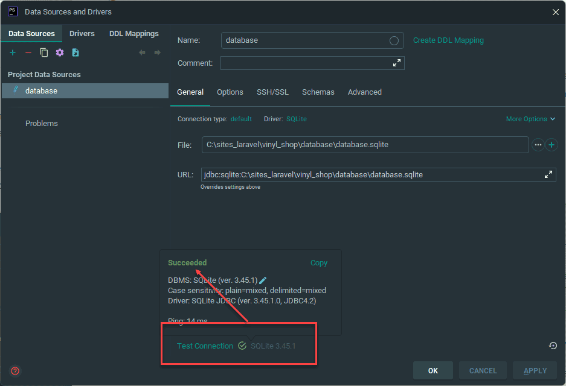Click the Cancel button

click(x=483, y=371)
